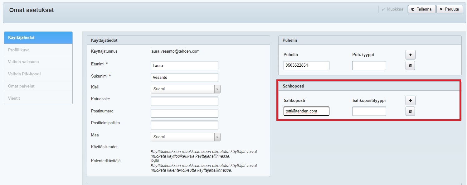Image resolution: width=467 pixels, height=185 pixels.
Task: Save settings with the Tallenna button
Action: 421,9
